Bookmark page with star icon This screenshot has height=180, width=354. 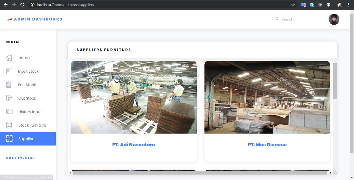[x=293, y=5]
